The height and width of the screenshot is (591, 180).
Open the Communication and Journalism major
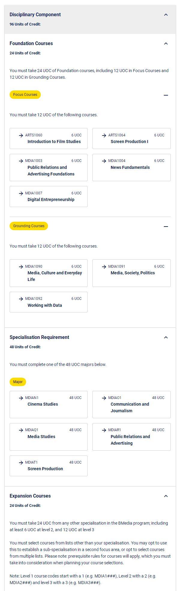click(131, 404)
